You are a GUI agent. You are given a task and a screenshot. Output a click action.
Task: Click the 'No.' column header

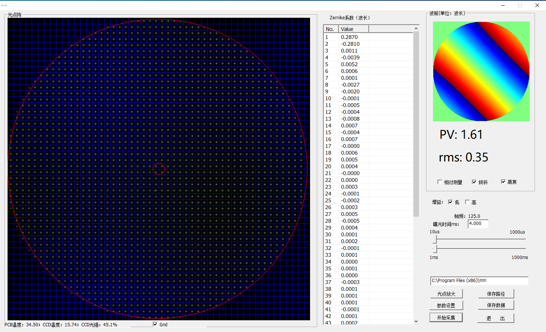coord(330,29)
